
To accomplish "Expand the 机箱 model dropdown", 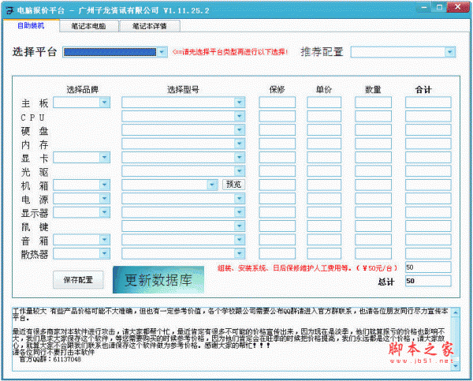I will pos(212,185).
